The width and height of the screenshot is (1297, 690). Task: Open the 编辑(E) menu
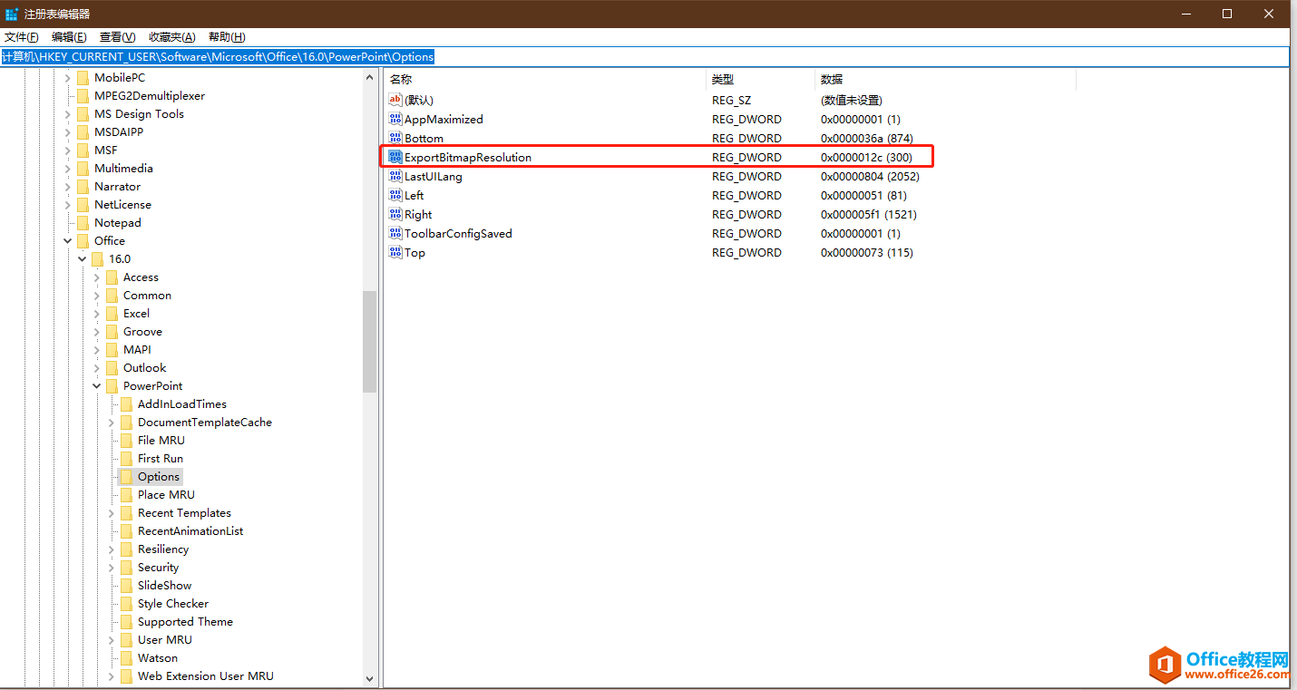pyautogui.click(x=69, y=37)
